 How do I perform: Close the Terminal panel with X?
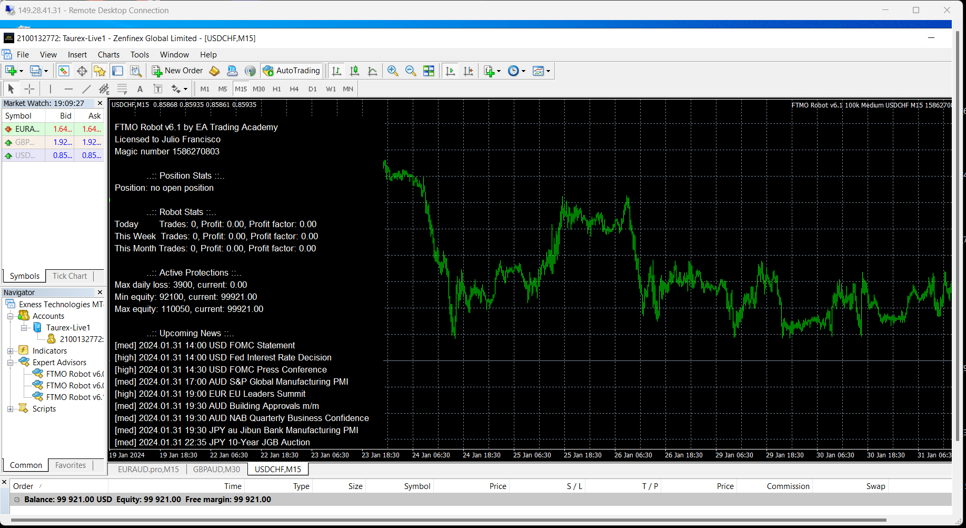point(4,482)
